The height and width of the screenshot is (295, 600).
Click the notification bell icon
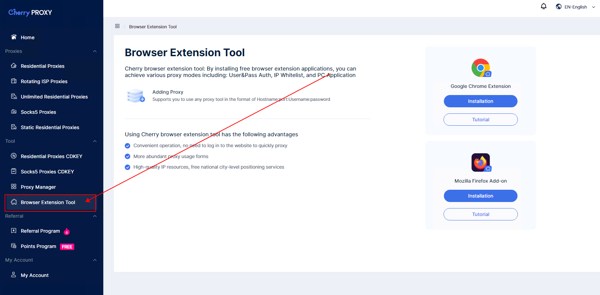click(544, 6)
